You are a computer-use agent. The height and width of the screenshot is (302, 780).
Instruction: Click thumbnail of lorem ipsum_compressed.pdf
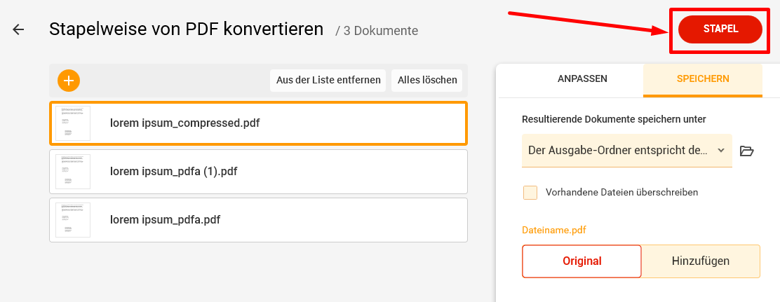point(73,123)
